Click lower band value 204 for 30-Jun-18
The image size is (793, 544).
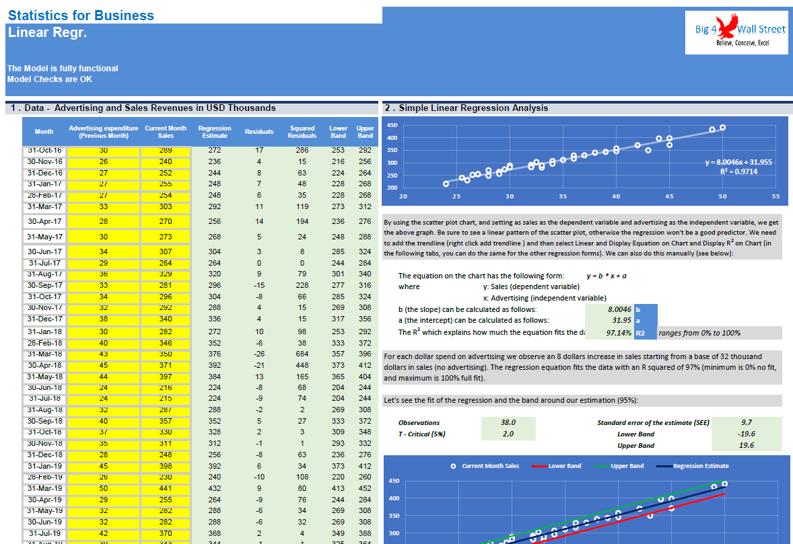338,387
